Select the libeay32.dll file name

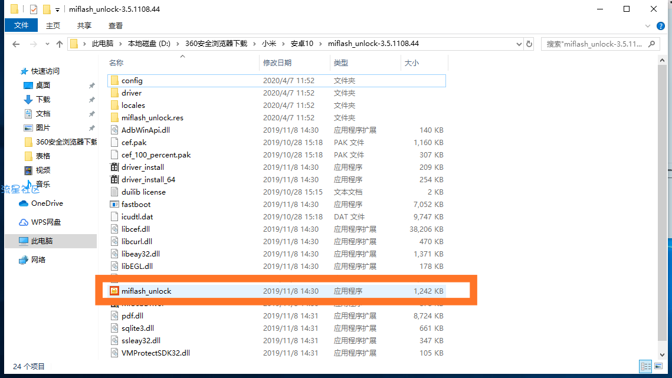point(140,254)
